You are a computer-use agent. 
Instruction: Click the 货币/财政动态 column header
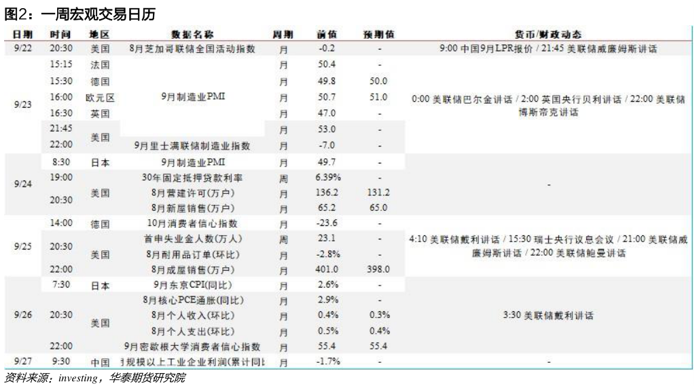pyautogui.click(x=548, y=34)
